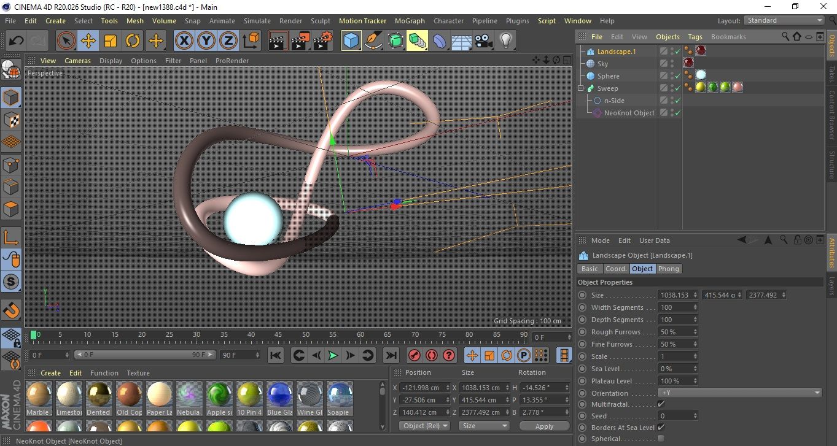837x446 pixels.
Task: Add a Camera object
Action: click(483, 41)
